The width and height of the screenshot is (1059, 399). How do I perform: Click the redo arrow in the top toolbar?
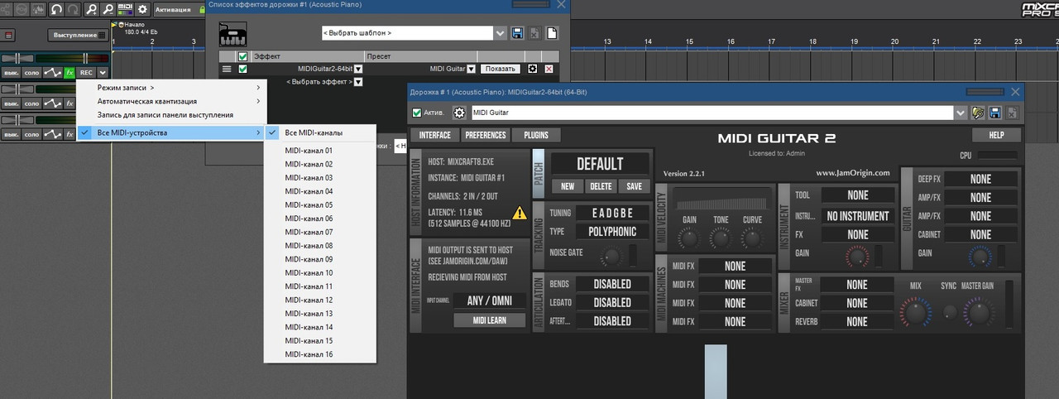(x=74, y=10)
